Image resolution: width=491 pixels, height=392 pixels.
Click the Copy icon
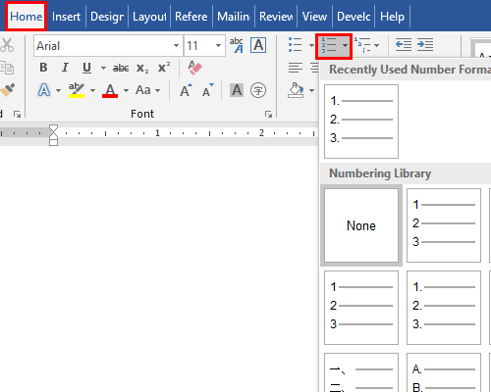[7, 68]
